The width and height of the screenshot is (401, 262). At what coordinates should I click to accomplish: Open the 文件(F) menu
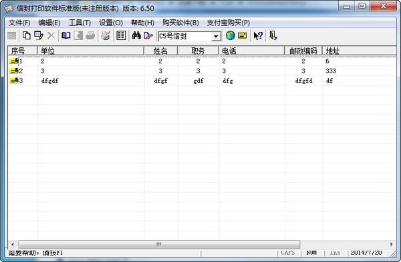point(19,23)
